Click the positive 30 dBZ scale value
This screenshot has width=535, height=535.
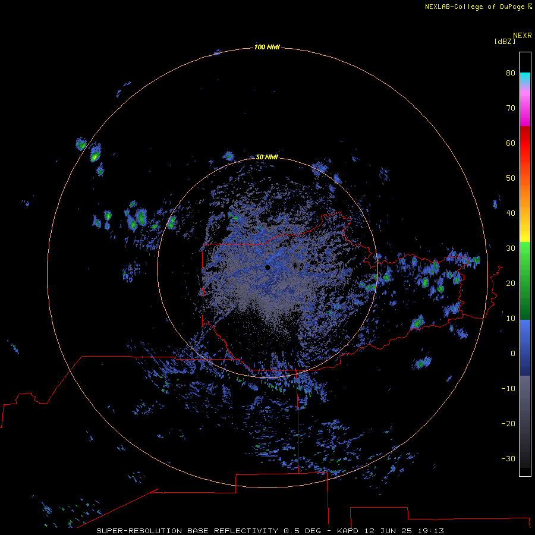coord(511,248)
